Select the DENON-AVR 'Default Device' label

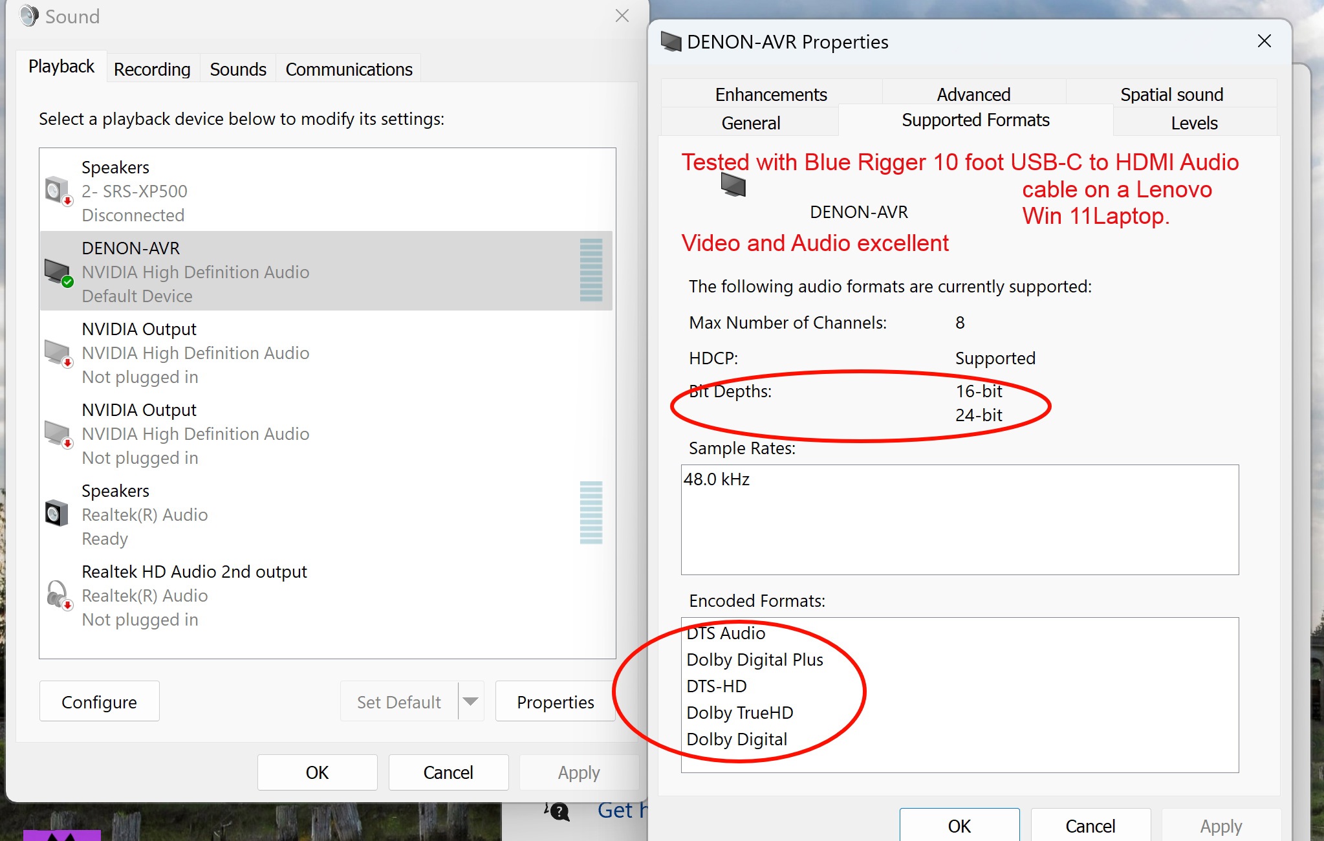click(137, 296)
